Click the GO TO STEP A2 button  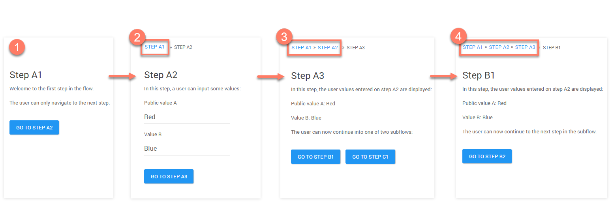(34, 127)
